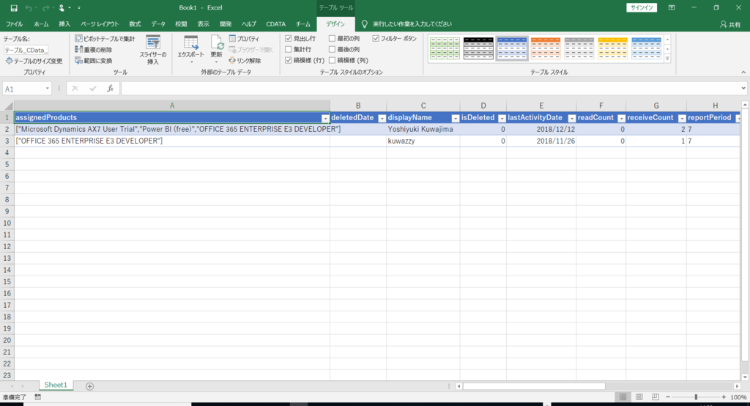Switch to Page Layout view icon
The height and width of the screenshot is (406, 750).
pyautogui.click(x=639, y=397)
